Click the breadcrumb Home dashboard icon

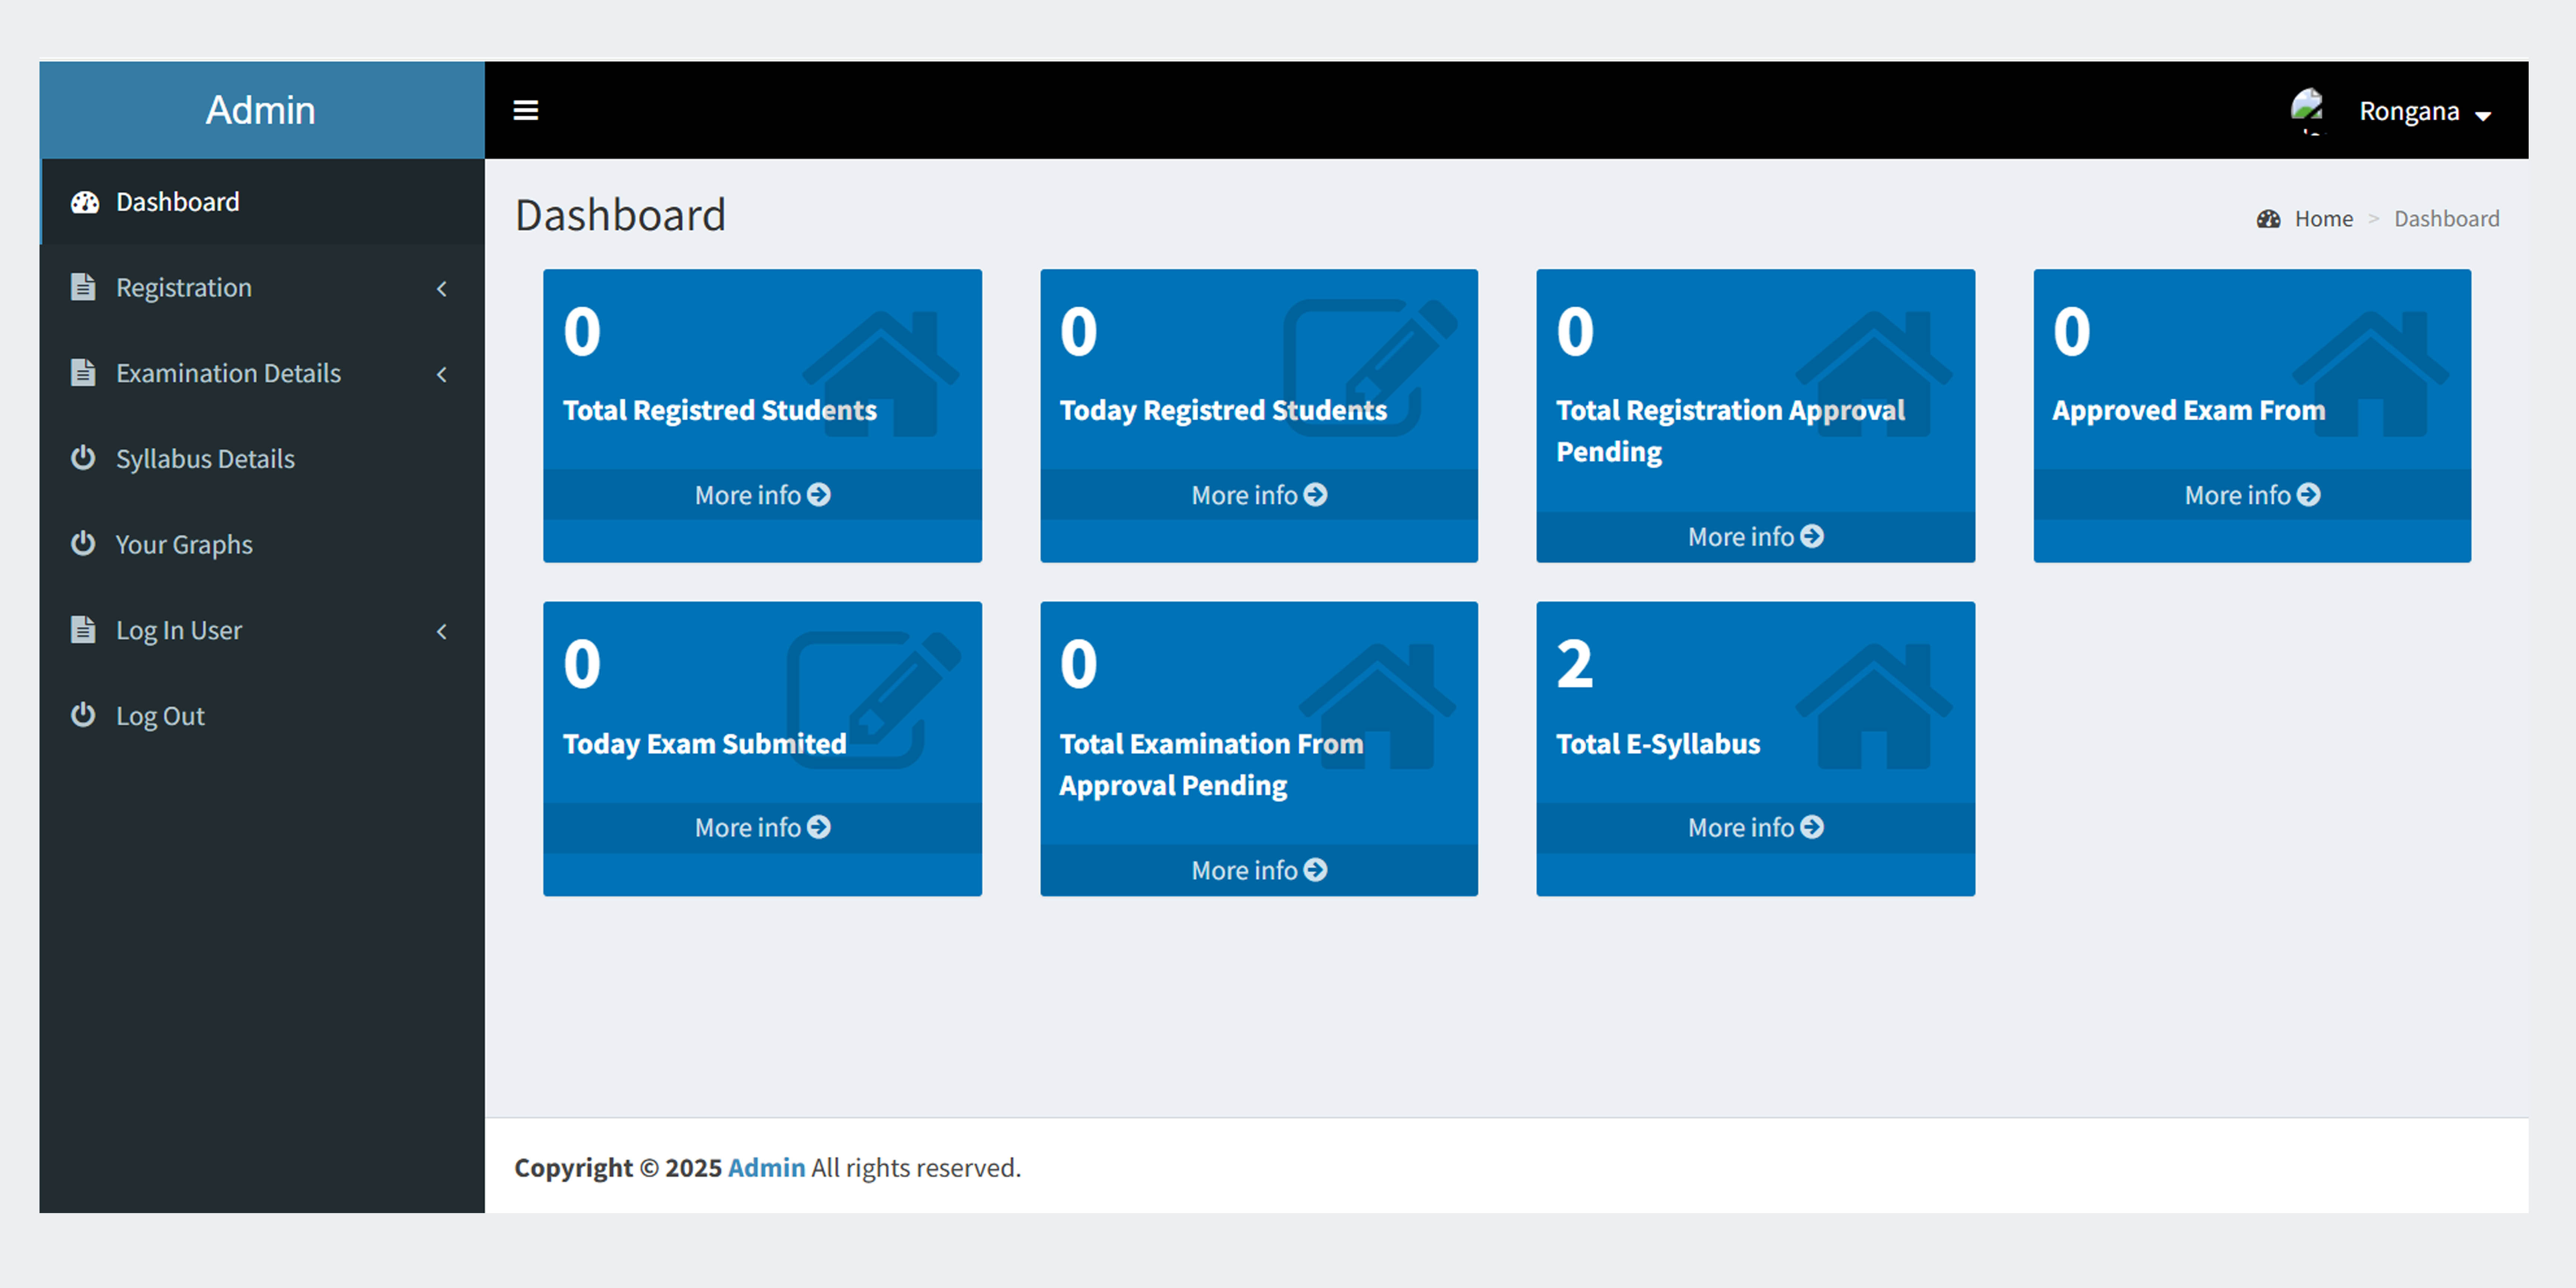[x=2268, y=219]
